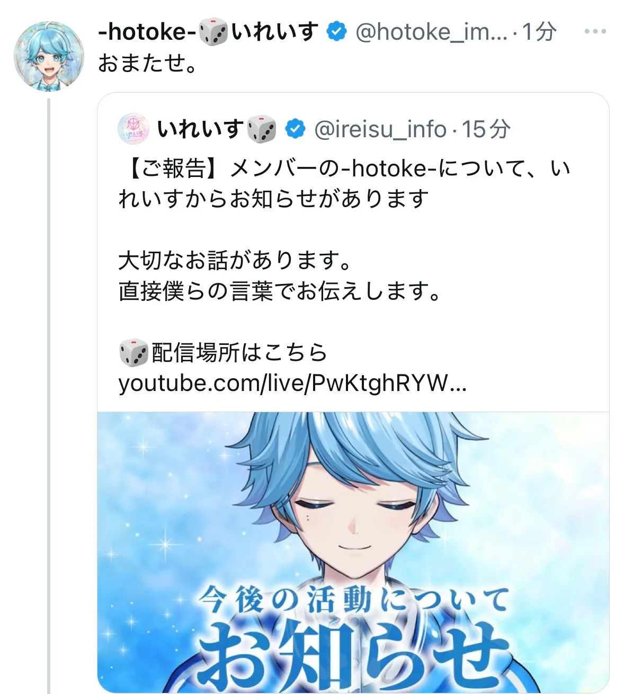Open the @hotoke_im... handle link

(x=431, y=32)
